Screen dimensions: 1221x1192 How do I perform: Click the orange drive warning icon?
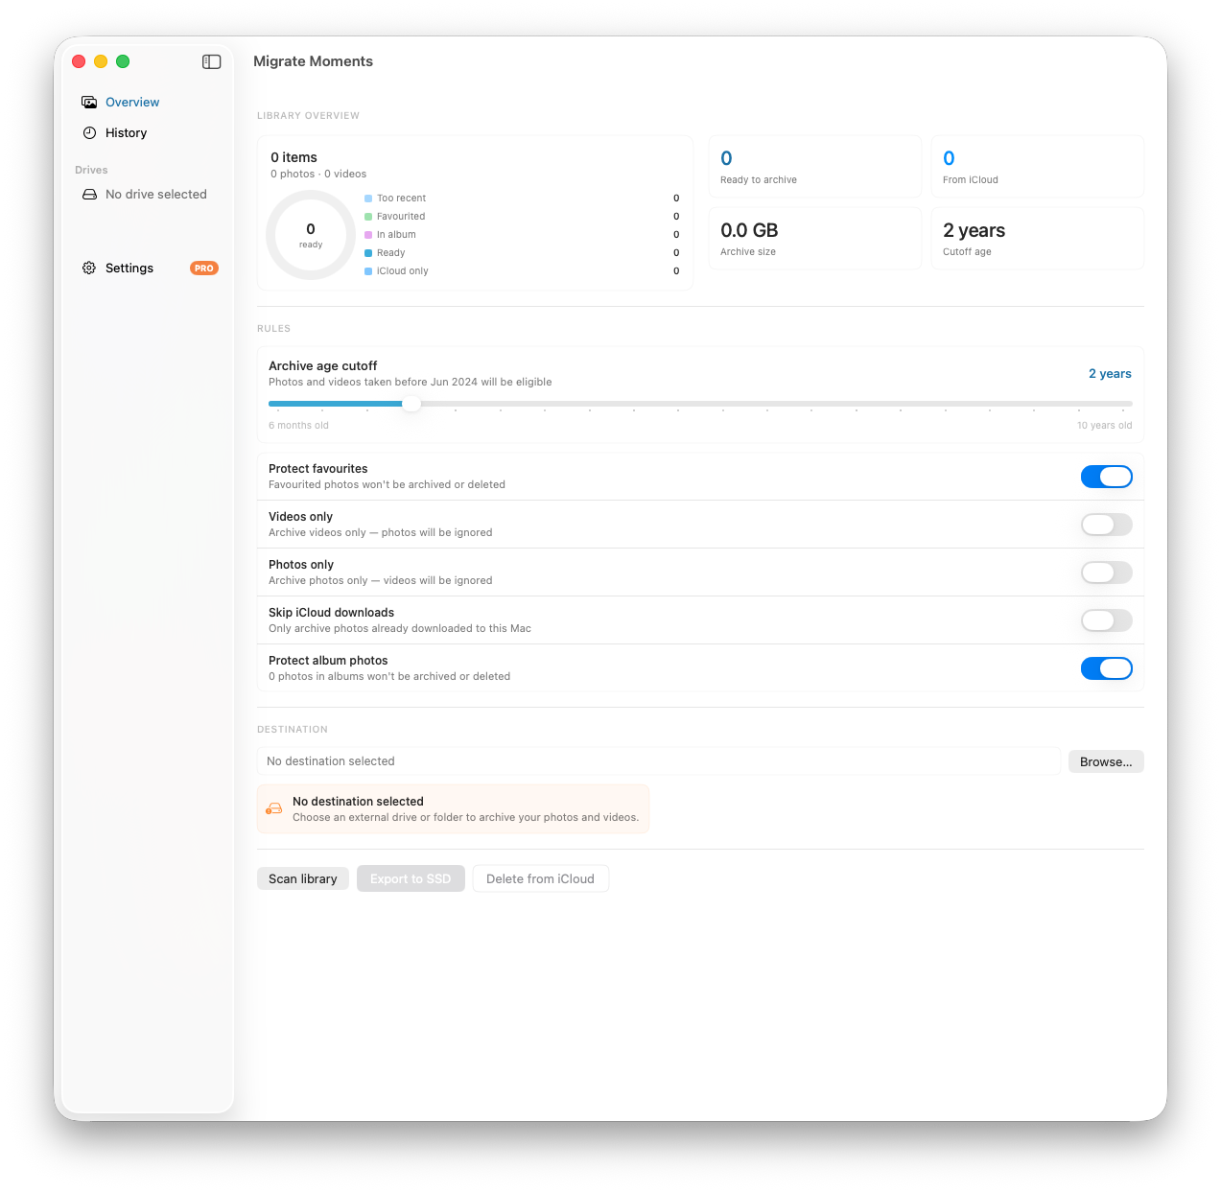274,808
